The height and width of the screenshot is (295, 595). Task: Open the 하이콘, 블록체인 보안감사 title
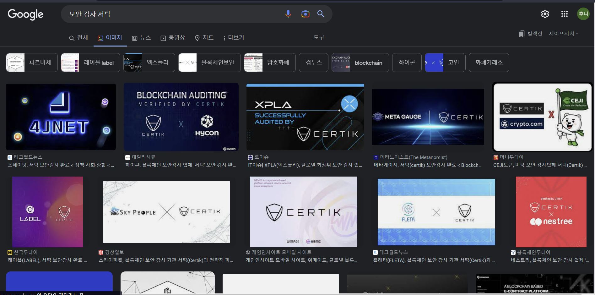180,165
